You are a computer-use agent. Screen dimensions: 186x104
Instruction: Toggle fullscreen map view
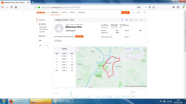tap(144, 49)
